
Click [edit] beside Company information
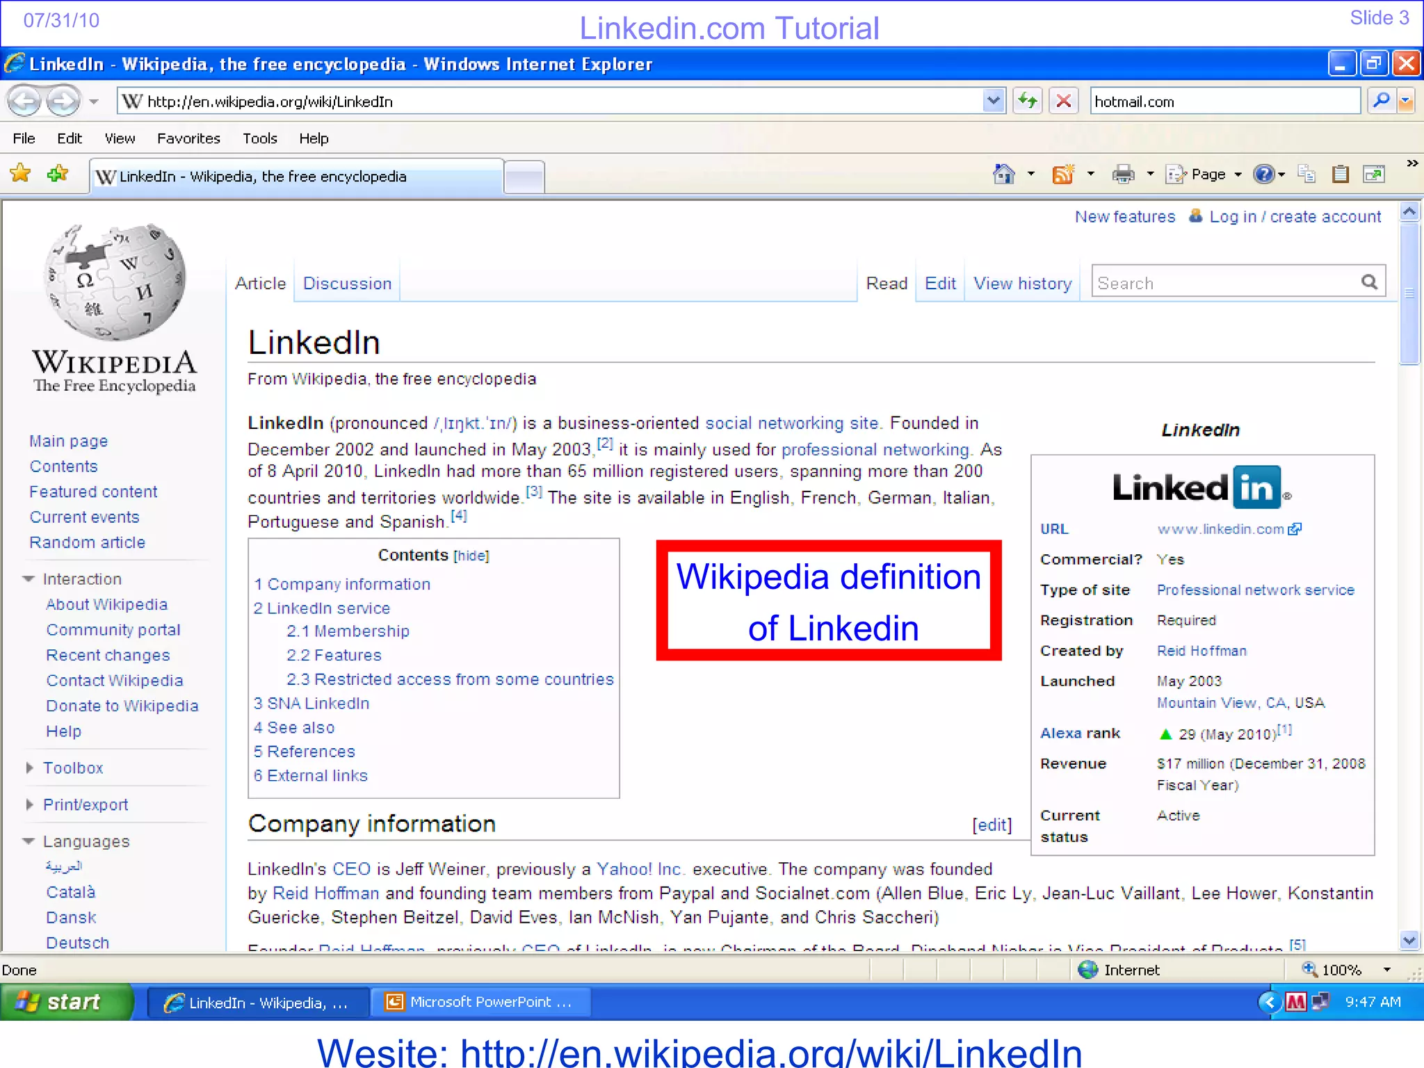pyautogui.click(x=992, y=825)
